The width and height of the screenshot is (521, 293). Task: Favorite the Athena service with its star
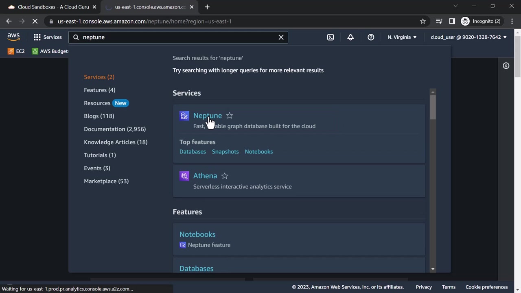point(225,176)
